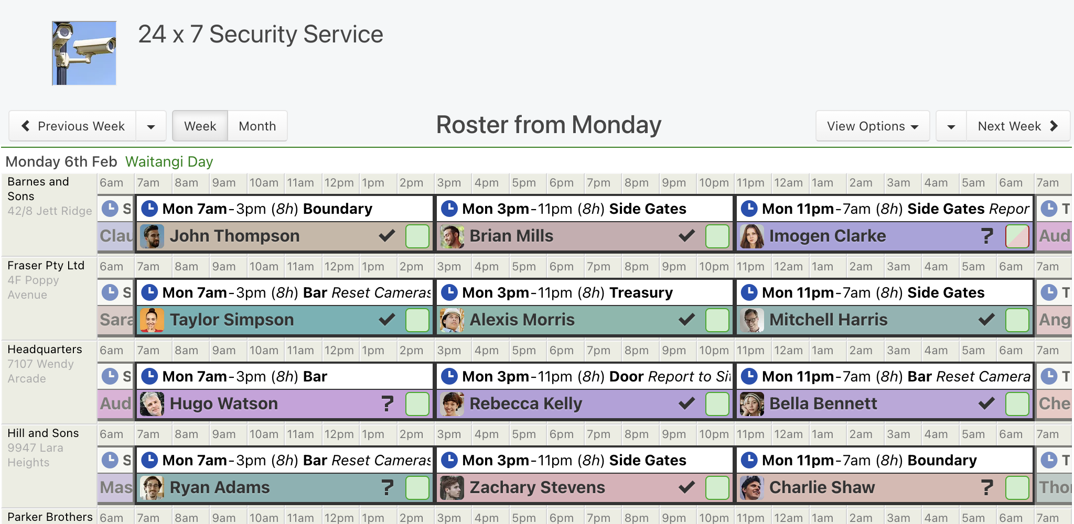The image size is (1074, 524).
Task: Click Taylor Simpson's avatar icon
Action: point(153,320)
